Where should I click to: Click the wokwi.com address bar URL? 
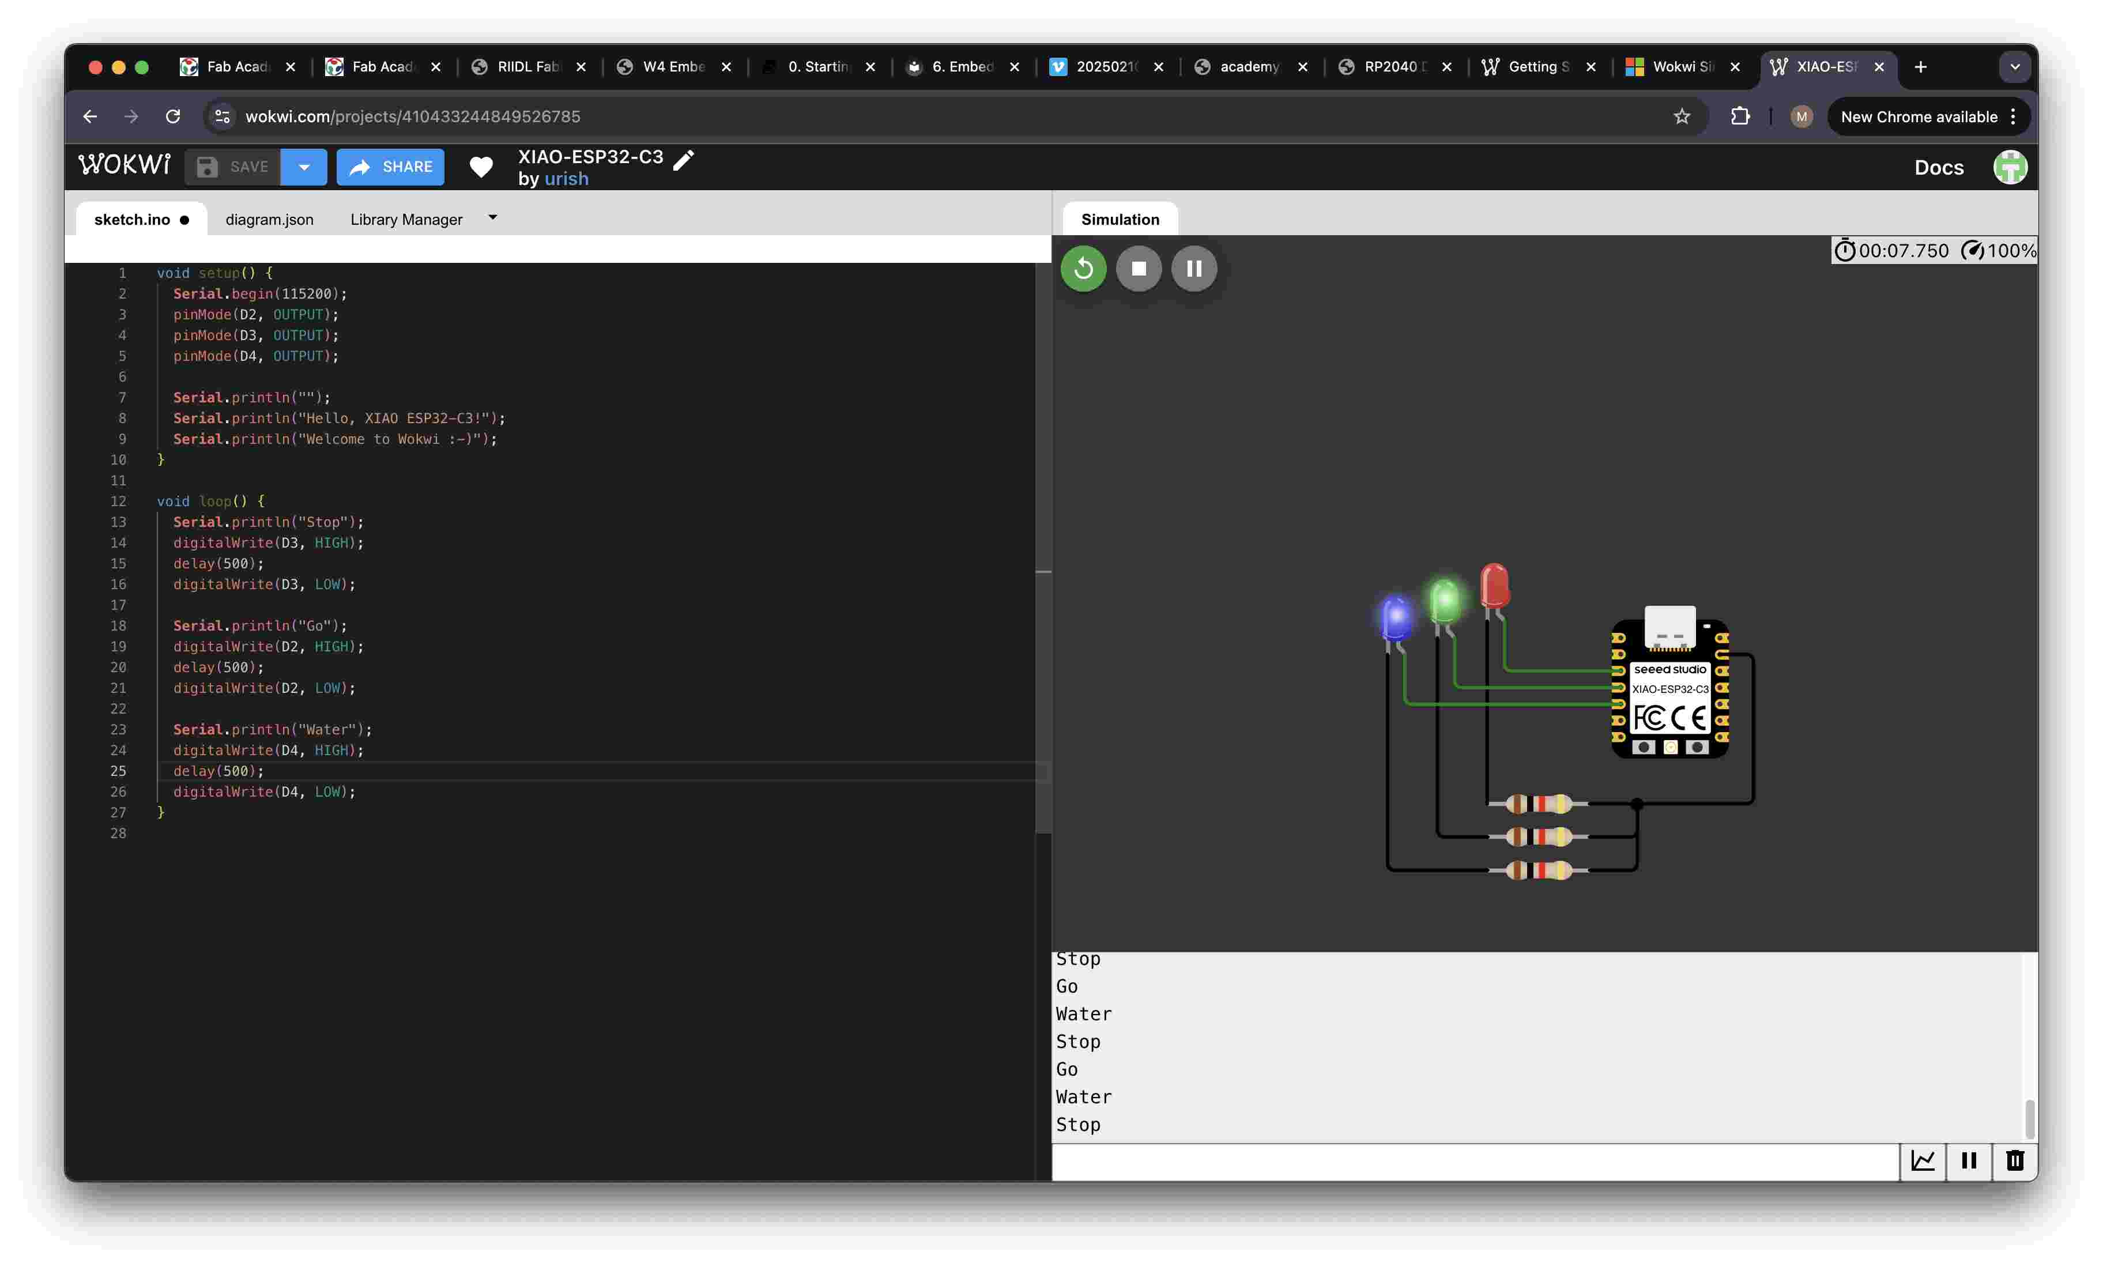point(413,116)
